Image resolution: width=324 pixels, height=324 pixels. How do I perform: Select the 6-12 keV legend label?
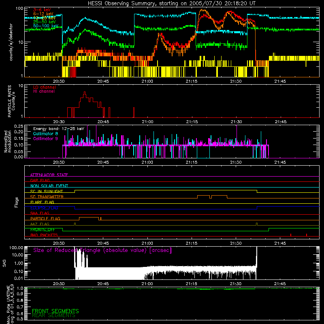coord(43,14)
